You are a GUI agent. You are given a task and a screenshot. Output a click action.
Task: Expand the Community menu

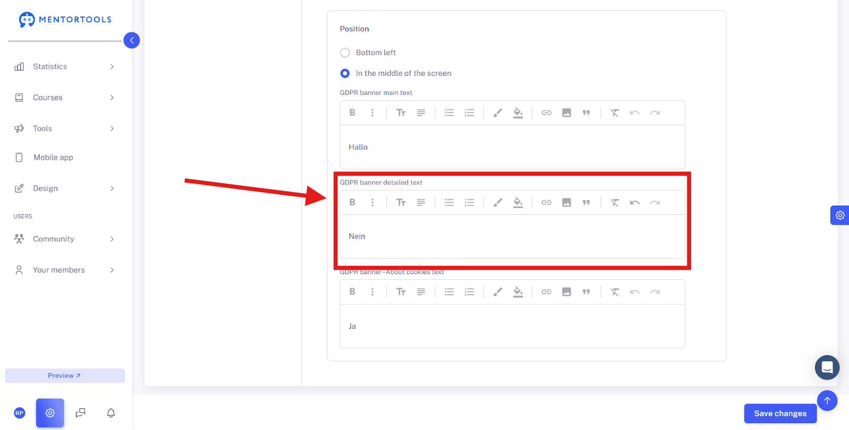click(64, 239)
